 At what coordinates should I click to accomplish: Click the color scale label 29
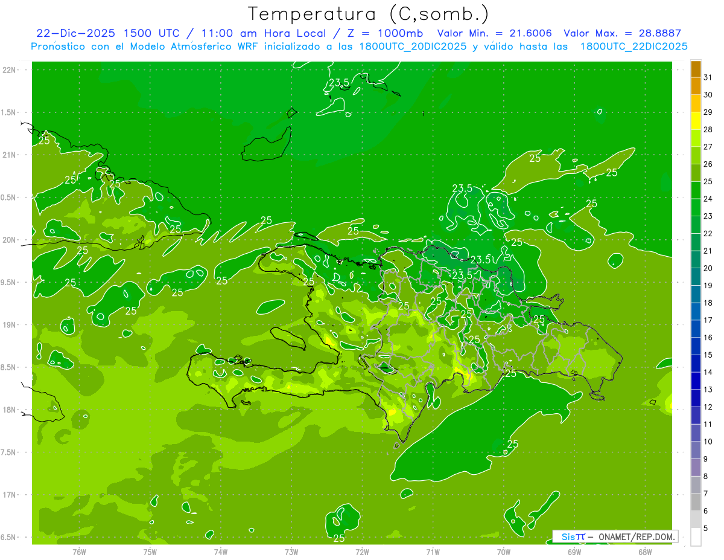pyautogui.click(x=708, y=112)
